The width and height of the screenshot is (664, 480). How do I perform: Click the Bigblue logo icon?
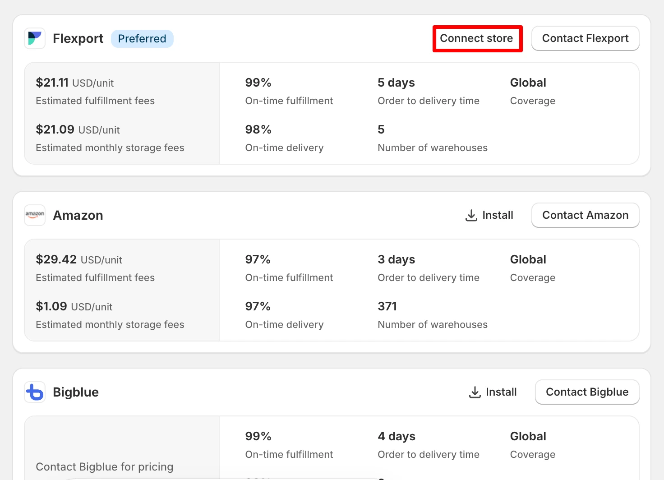pyautogui.click(x=35, y=392)
